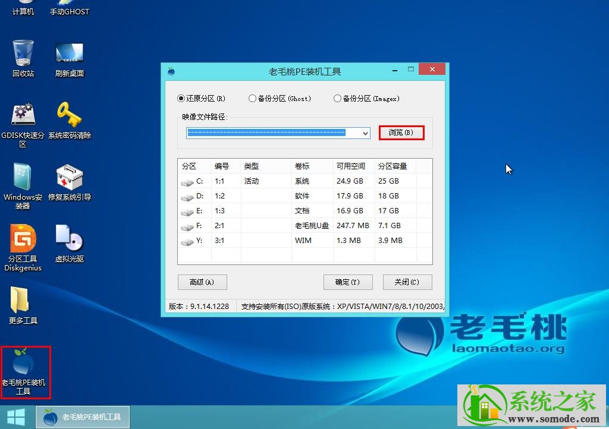Image resolution: width=609 pixels, height=429 pixels.
Task: Open the 更多工具 folder
Action: (23, 305)
